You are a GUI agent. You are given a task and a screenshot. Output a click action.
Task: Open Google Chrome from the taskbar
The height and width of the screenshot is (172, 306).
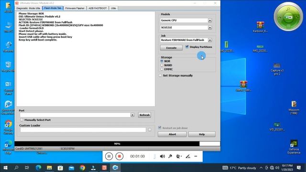coord(82,168)
